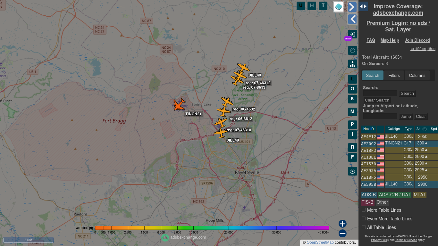Enable More Table Lines checkbox
Screen dimensions: 438x246
pyautogui.click(x=364, y=210)
